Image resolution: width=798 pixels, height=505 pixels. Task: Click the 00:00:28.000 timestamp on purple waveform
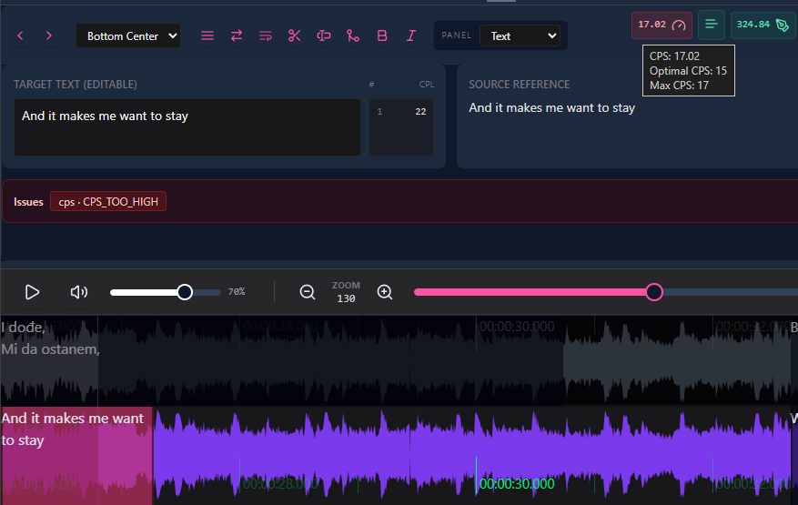click(x=280, y=484)
